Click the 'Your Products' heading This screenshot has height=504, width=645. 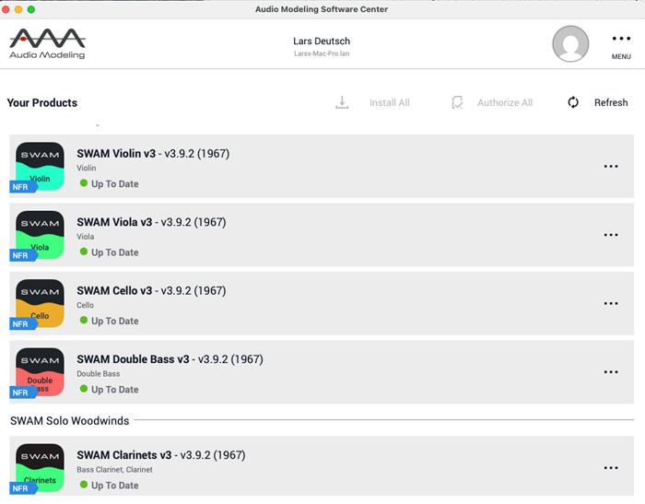point(42,102)
